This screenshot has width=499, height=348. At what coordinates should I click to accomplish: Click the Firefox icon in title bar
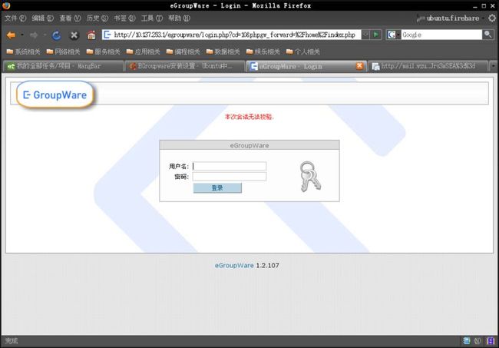coord(5,5)
